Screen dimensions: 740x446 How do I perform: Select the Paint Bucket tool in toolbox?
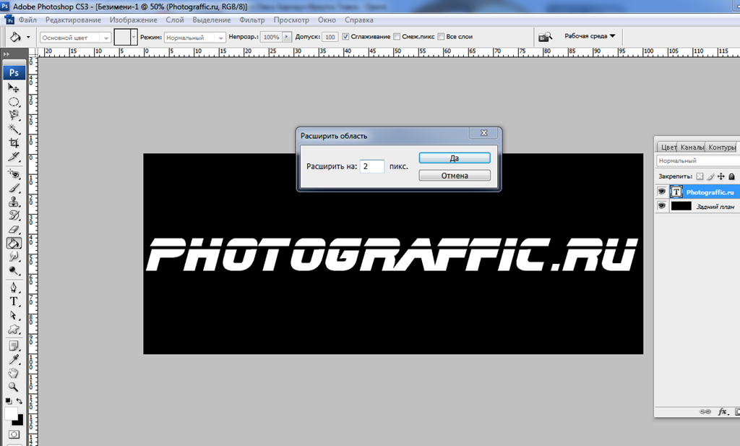click(14, 243)
